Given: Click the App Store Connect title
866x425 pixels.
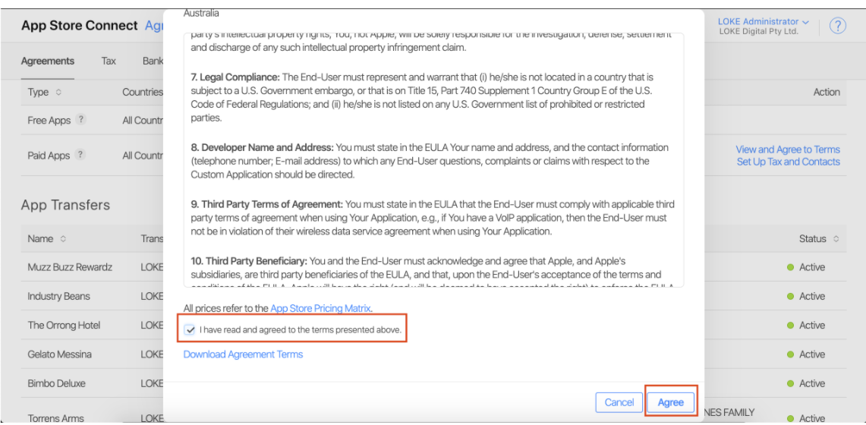Looking at the screenshot, I should (x=79, y=26).
